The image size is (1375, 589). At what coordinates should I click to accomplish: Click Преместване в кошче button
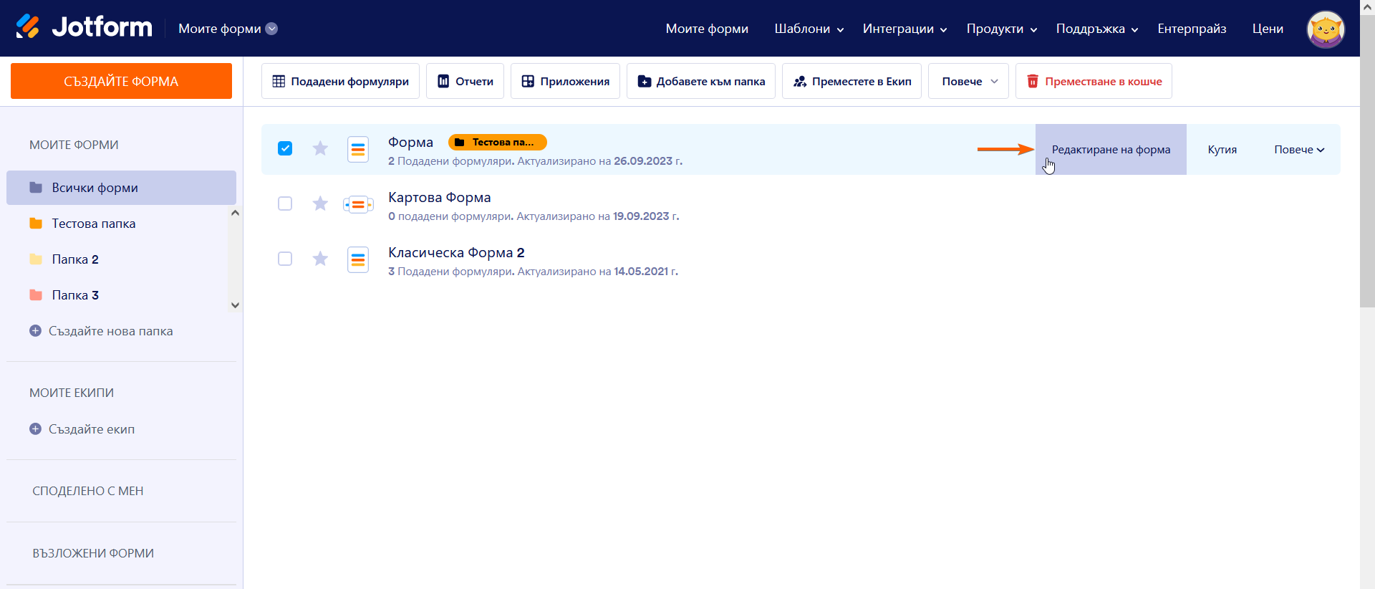tap(1094, 81)
